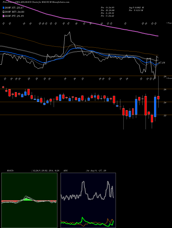
Task: Click the 47.18 label beside the blue line
Action: point(162,63)
